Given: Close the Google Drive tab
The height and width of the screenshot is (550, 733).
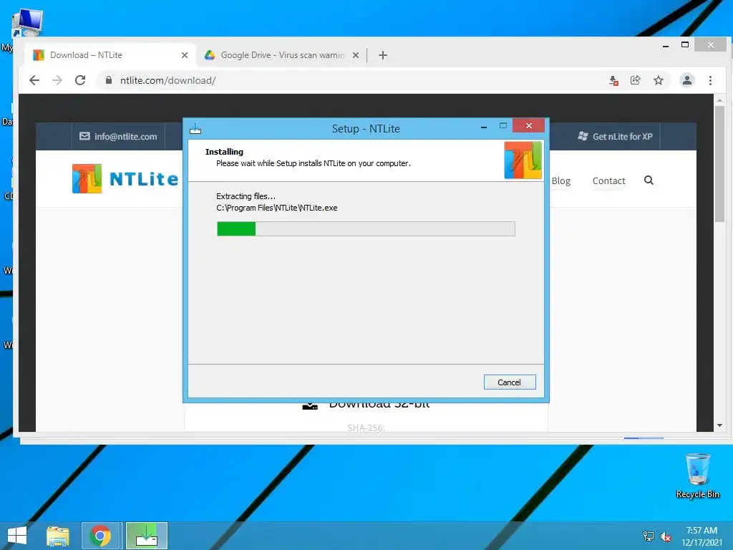Looking at the screenshot, I should point(356,55).
